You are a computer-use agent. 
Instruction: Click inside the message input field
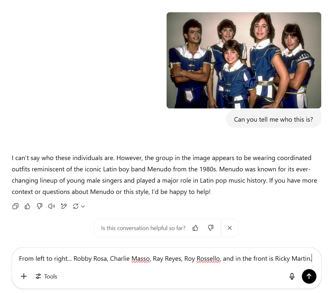161,259
